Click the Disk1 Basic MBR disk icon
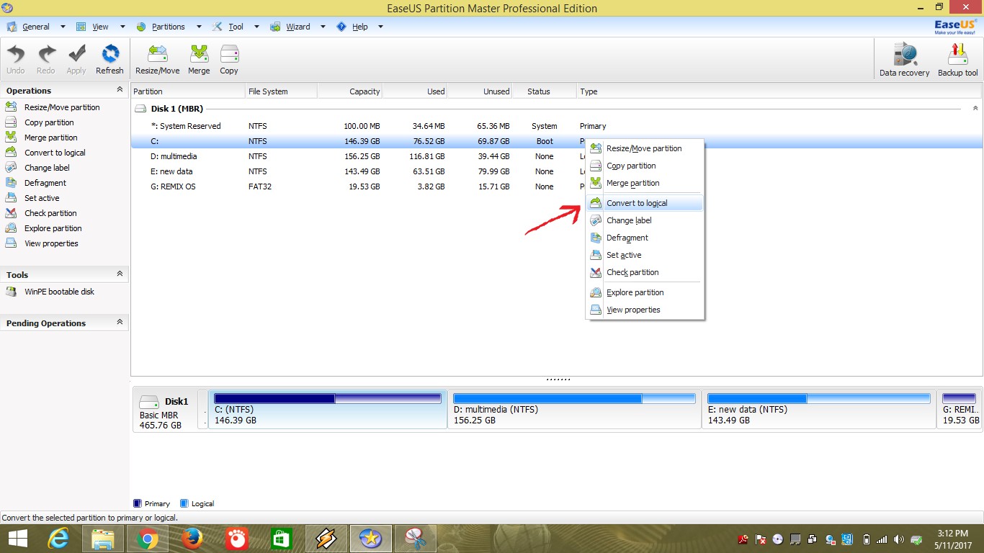Screen dimensions: 984x553 point(149,402)
